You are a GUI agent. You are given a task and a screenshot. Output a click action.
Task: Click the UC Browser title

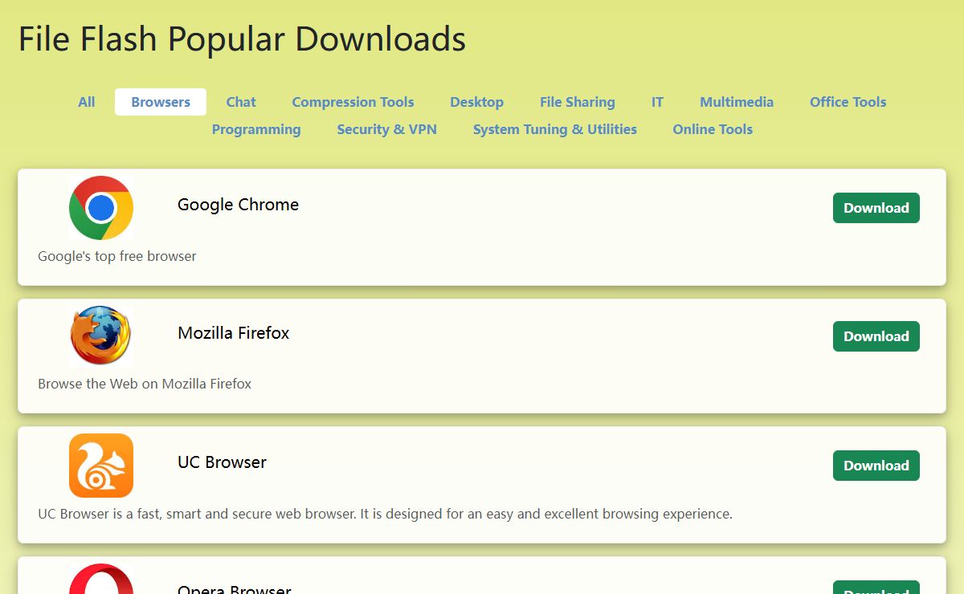coord(222,462)
